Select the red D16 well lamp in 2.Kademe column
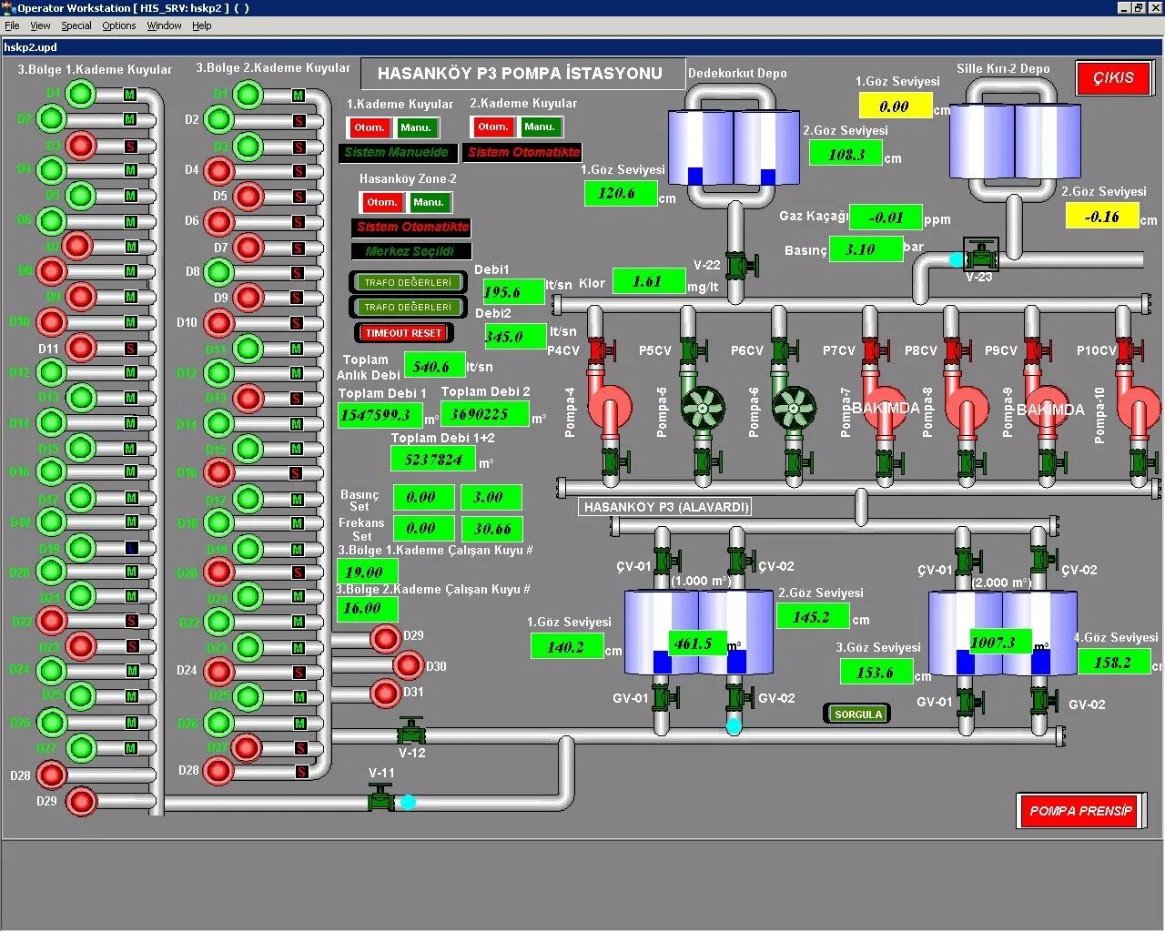Image resolution: width=1165 pixels, height=932 pixels. coord(218,471)
